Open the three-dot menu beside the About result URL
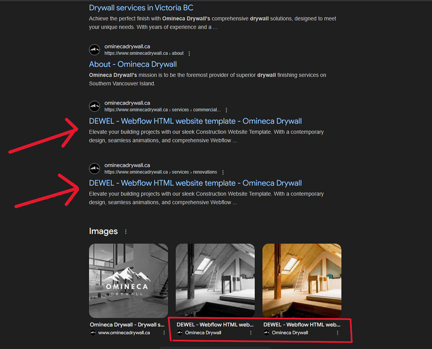 [x=189, y=54]
